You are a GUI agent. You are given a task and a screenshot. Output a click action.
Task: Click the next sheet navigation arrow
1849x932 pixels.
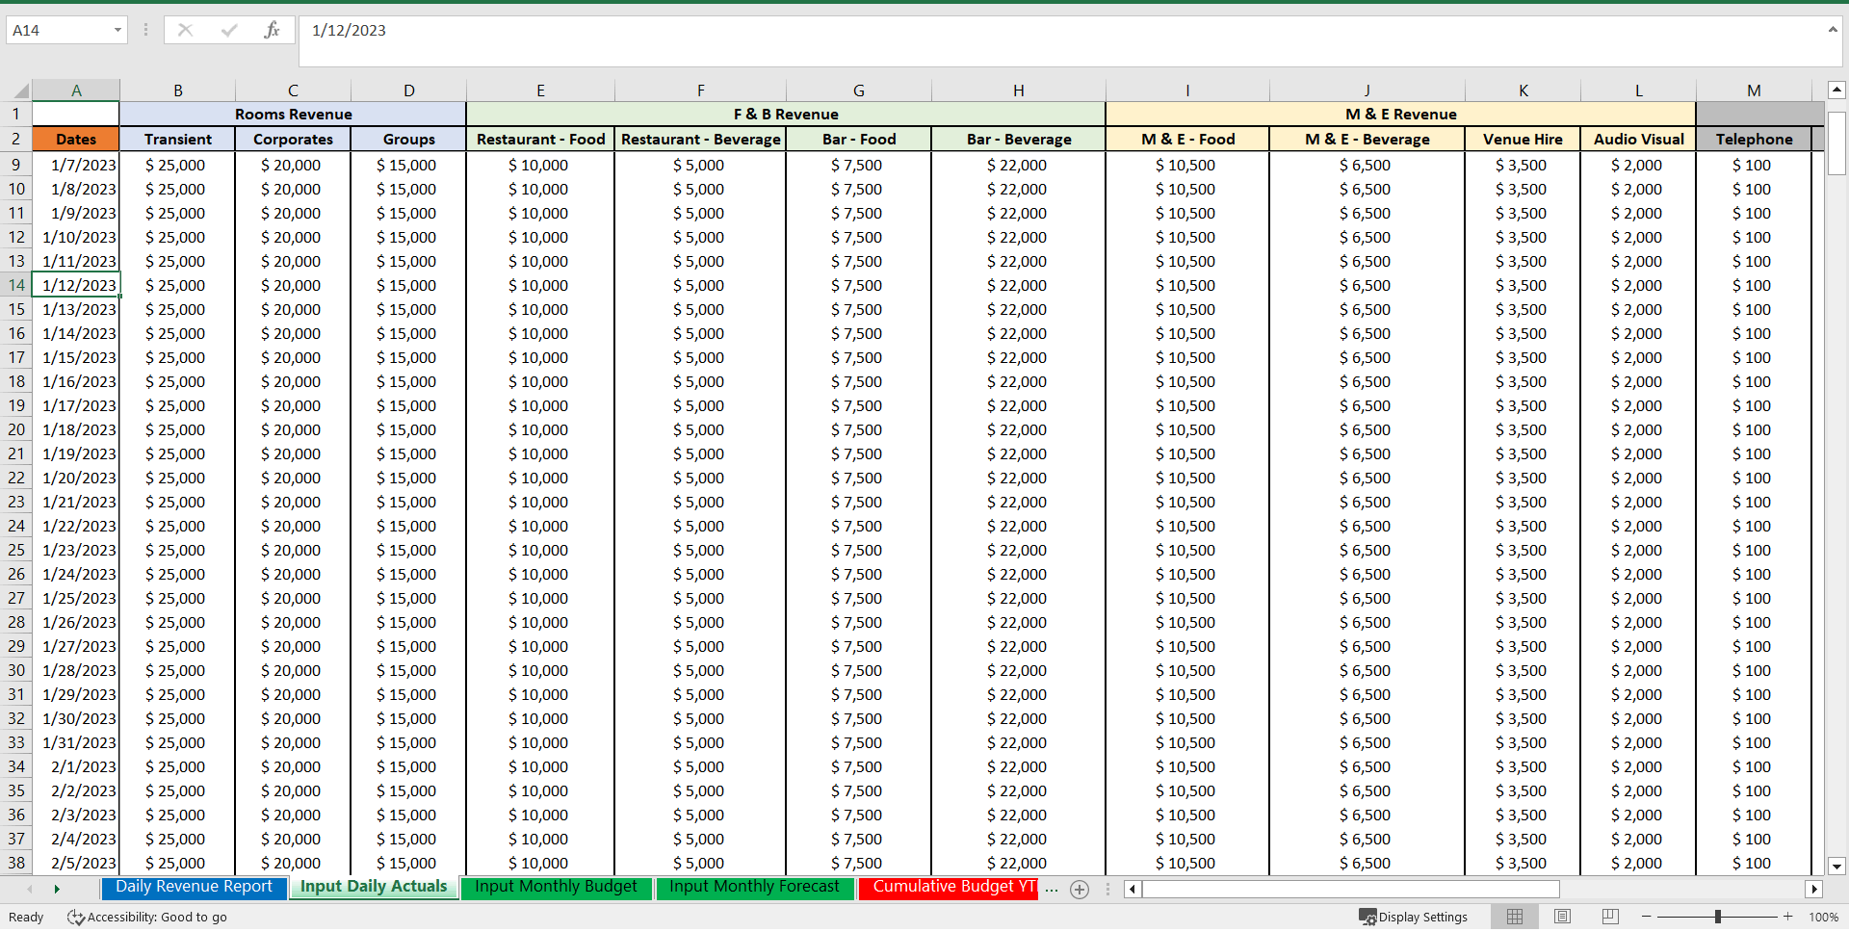coord(57,890)
